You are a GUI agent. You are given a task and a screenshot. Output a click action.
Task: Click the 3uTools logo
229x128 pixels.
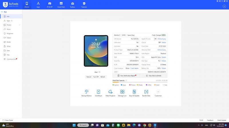11,5
